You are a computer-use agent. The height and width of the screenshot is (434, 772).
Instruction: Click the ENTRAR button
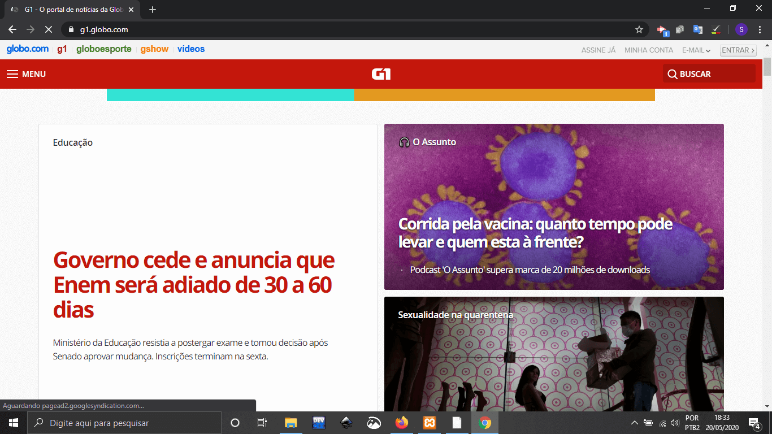(x=738, y=50)
